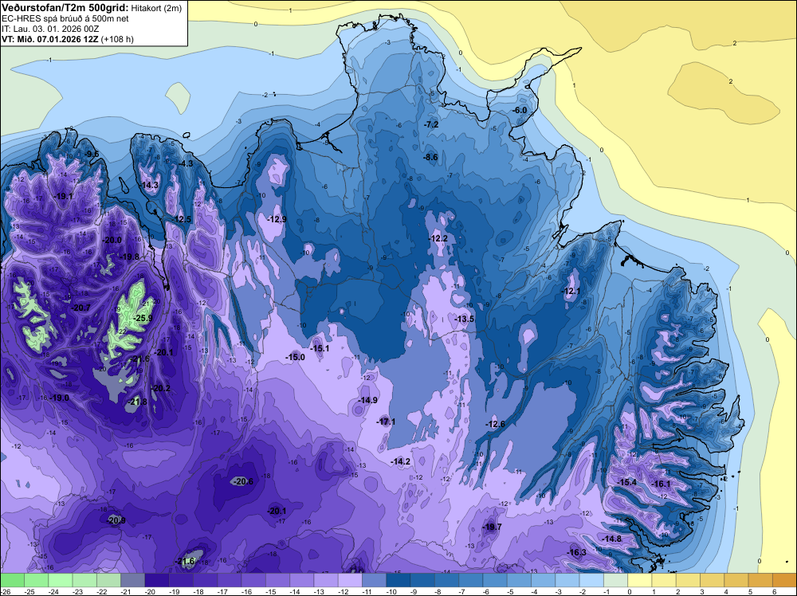
Task: Select the legend swatch between -12 and -11
Action: pyautogui.click(x=350, y=580)
